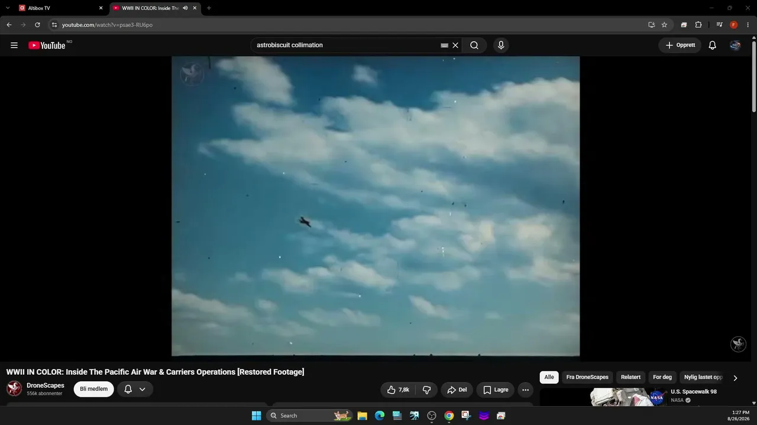Screen dimensions: 757x425
Task: Open YouTube notifications bell in header
Action: click(713, 45)
